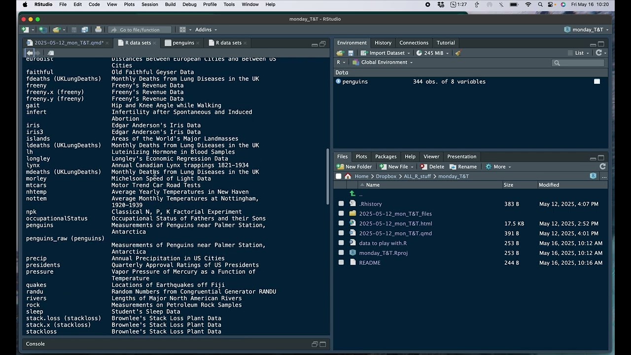This screenshot has width=631, height=355.
Task: Open the workspace panes layout icon
Action: [182, 30]
